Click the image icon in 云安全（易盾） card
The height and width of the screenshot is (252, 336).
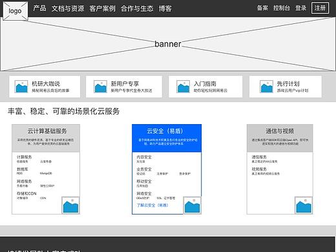[x=193, y=205]
